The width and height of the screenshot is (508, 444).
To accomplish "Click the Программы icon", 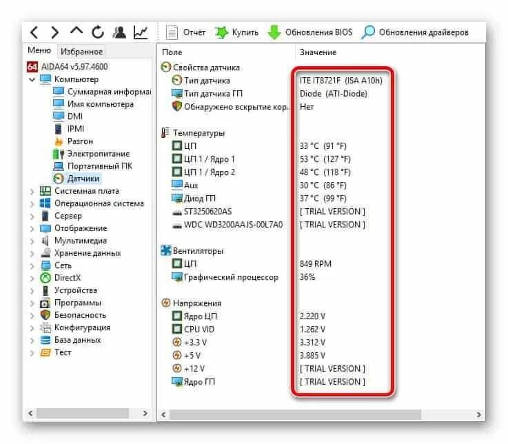I will (x=45, y=303).
